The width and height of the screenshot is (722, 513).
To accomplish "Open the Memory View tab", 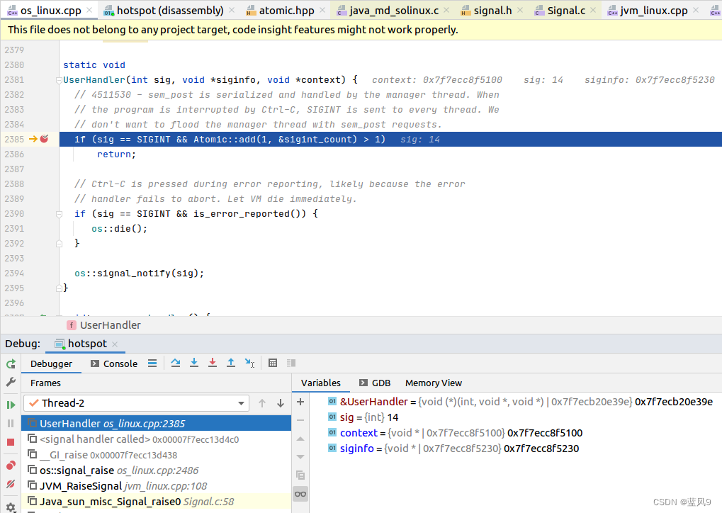I will pyautogui.click(x=434, y=383).
